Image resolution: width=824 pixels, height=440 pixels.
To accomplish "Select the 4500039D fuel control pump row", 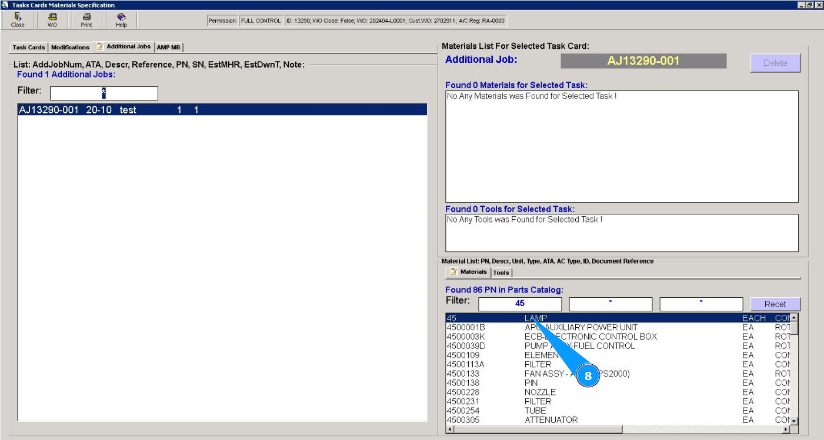I will (618, 346).
